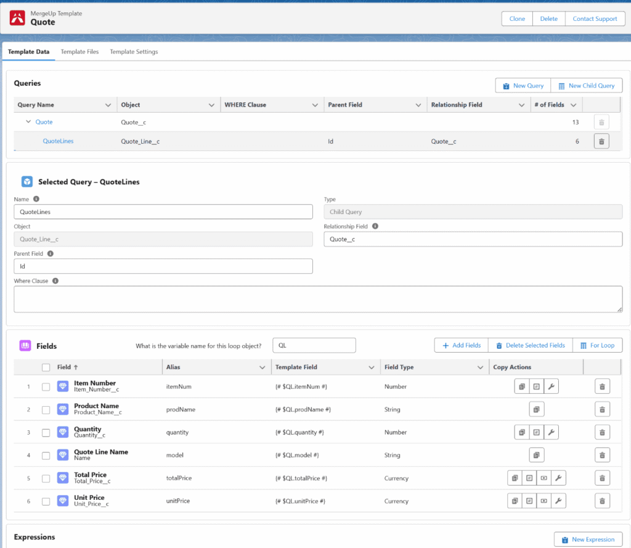
Task: Click the copy icon in Quote Line Name row
Action: point(537,455)
